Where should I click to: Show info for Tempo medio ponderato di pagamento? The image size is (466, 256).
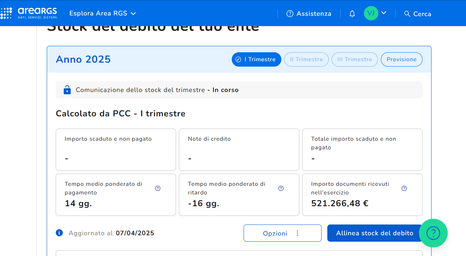pyautogui.click(x=158, y=188)
